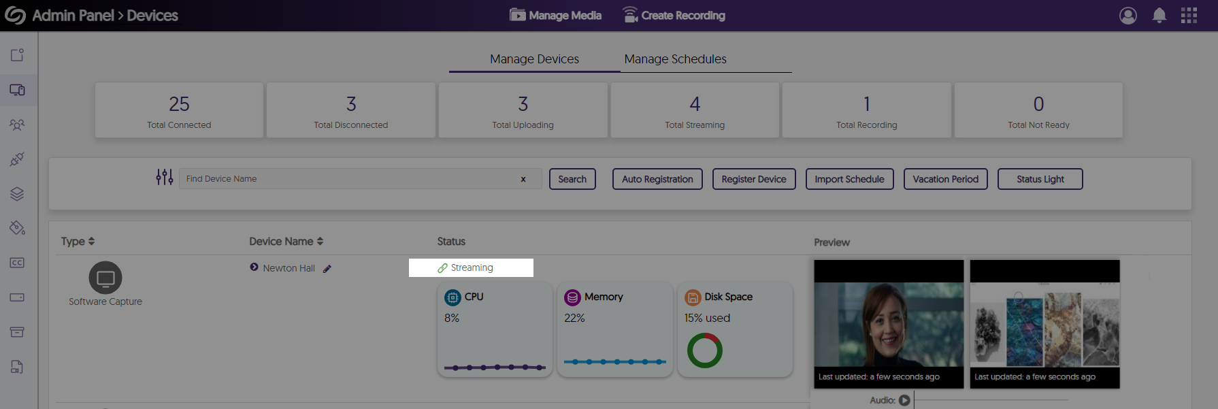Click the YuJa logo in the header
The image size is (1218, 409).
[x=15, y=15]
